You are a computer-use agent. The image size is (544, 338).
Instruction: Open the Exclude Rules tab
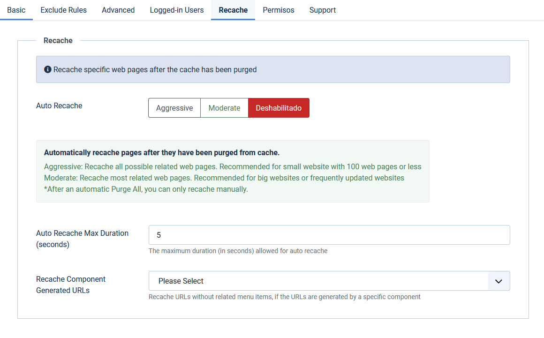(x=64, y=10)
